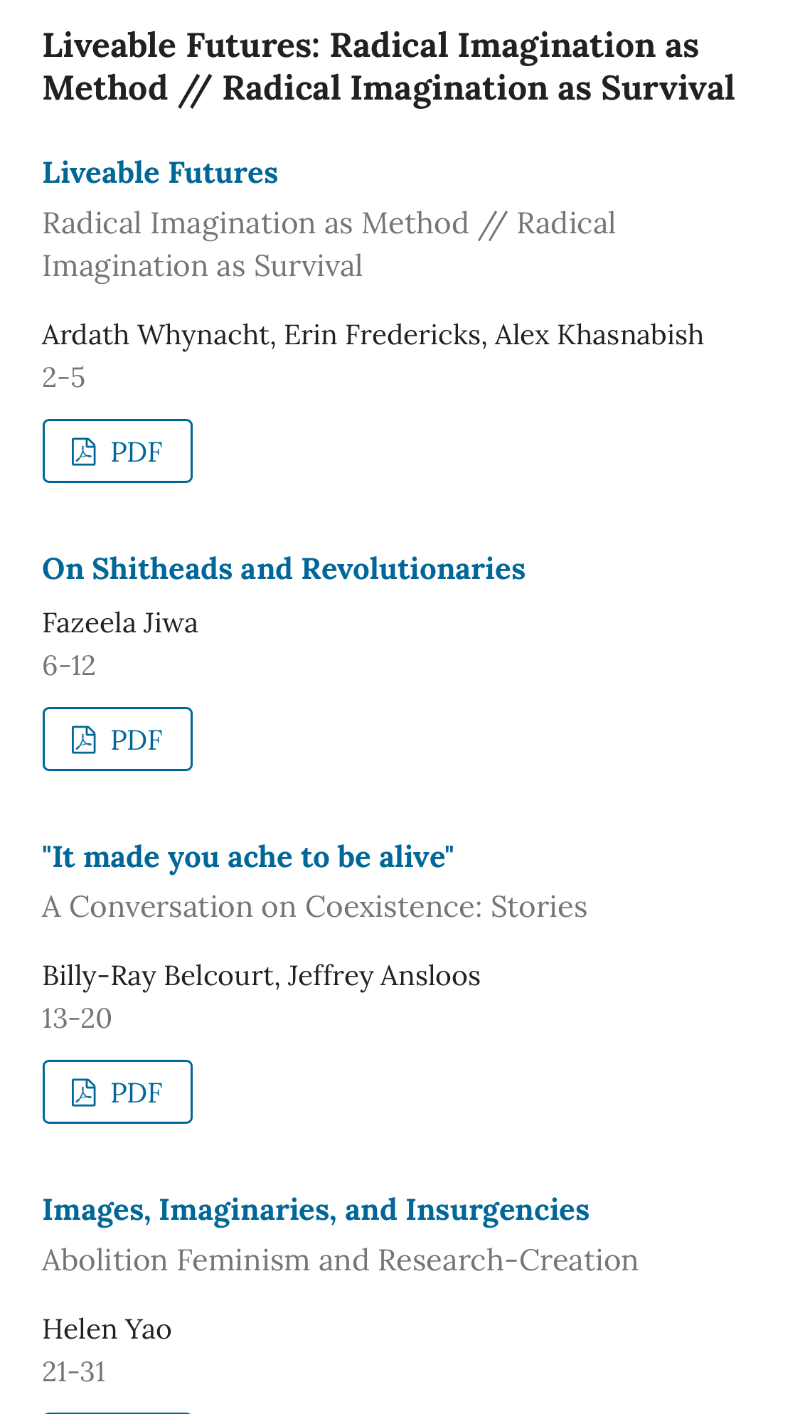The height and width of the screenshot is (1414, 800).
Task: Click author name Alex Khasnabish
Action: coord(599,335)
